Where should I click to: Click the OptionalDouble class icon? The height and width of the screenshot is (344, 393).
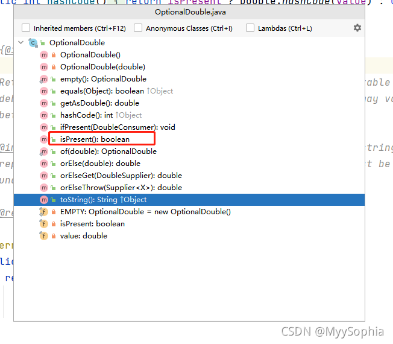[x=33, y=43]
